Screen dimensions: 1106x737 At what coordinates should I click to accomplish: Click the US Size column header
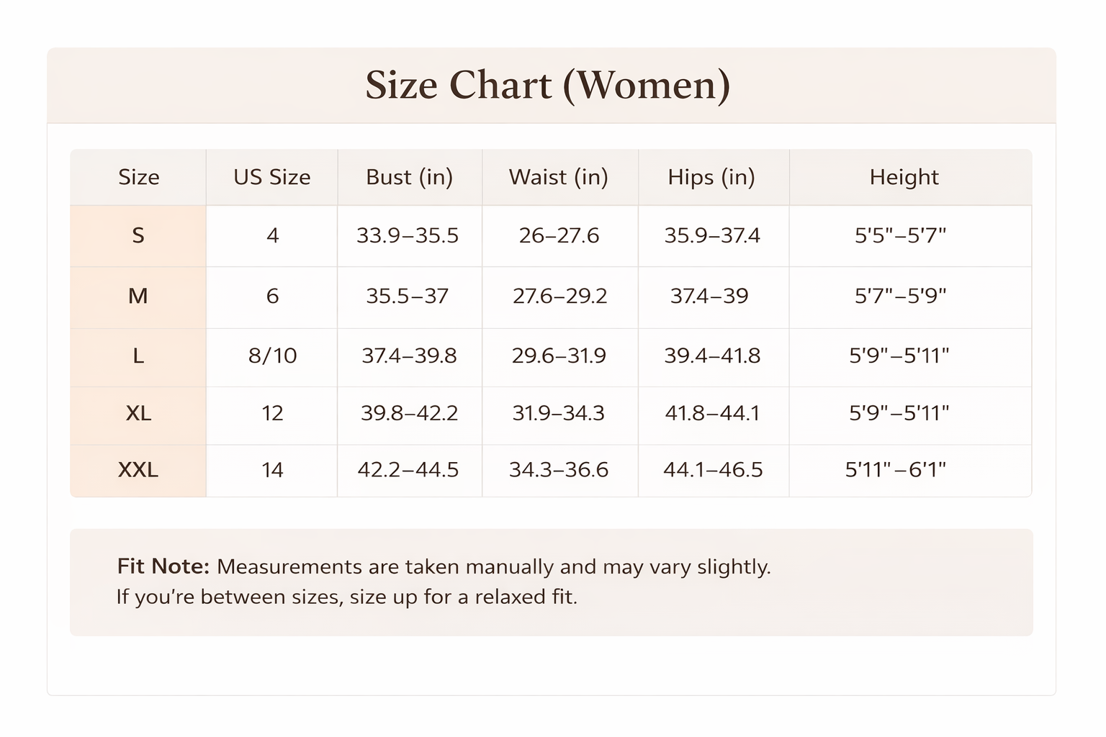[x=271, y=177]
